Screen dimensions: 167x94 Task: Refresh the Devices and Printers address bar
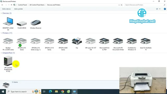click(x=122, y=5)
